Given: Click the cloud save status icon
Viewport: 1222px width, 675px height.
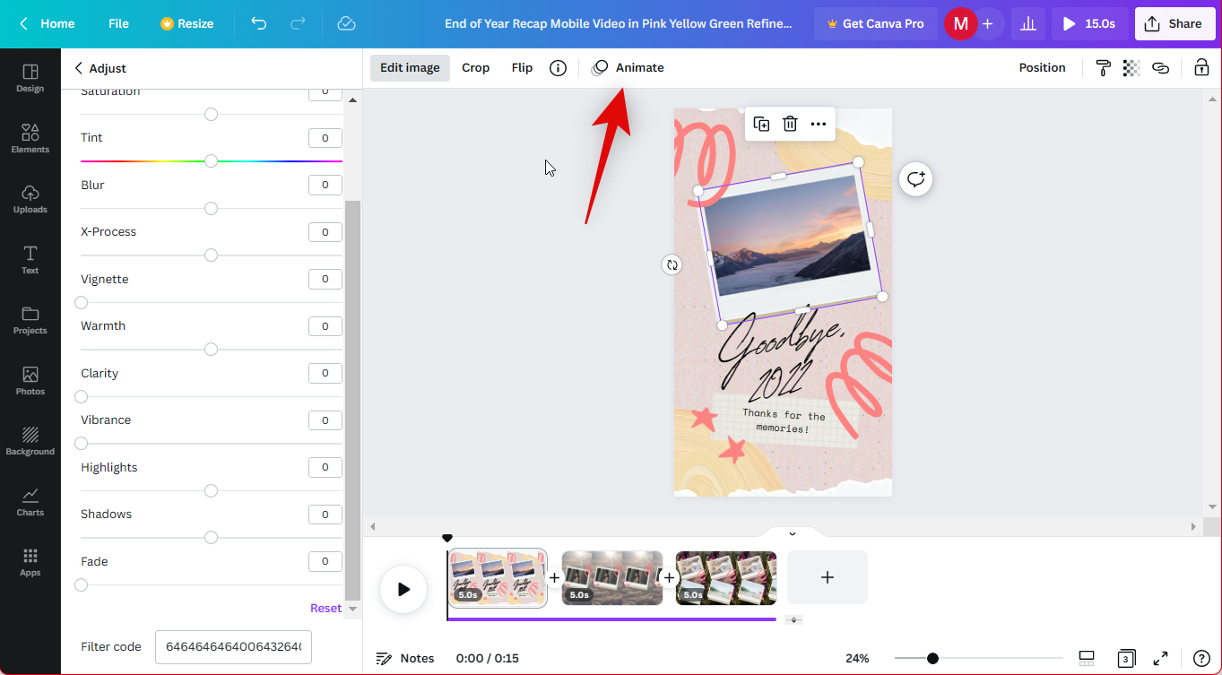Looking at the screenshot, I should point(346,23).
